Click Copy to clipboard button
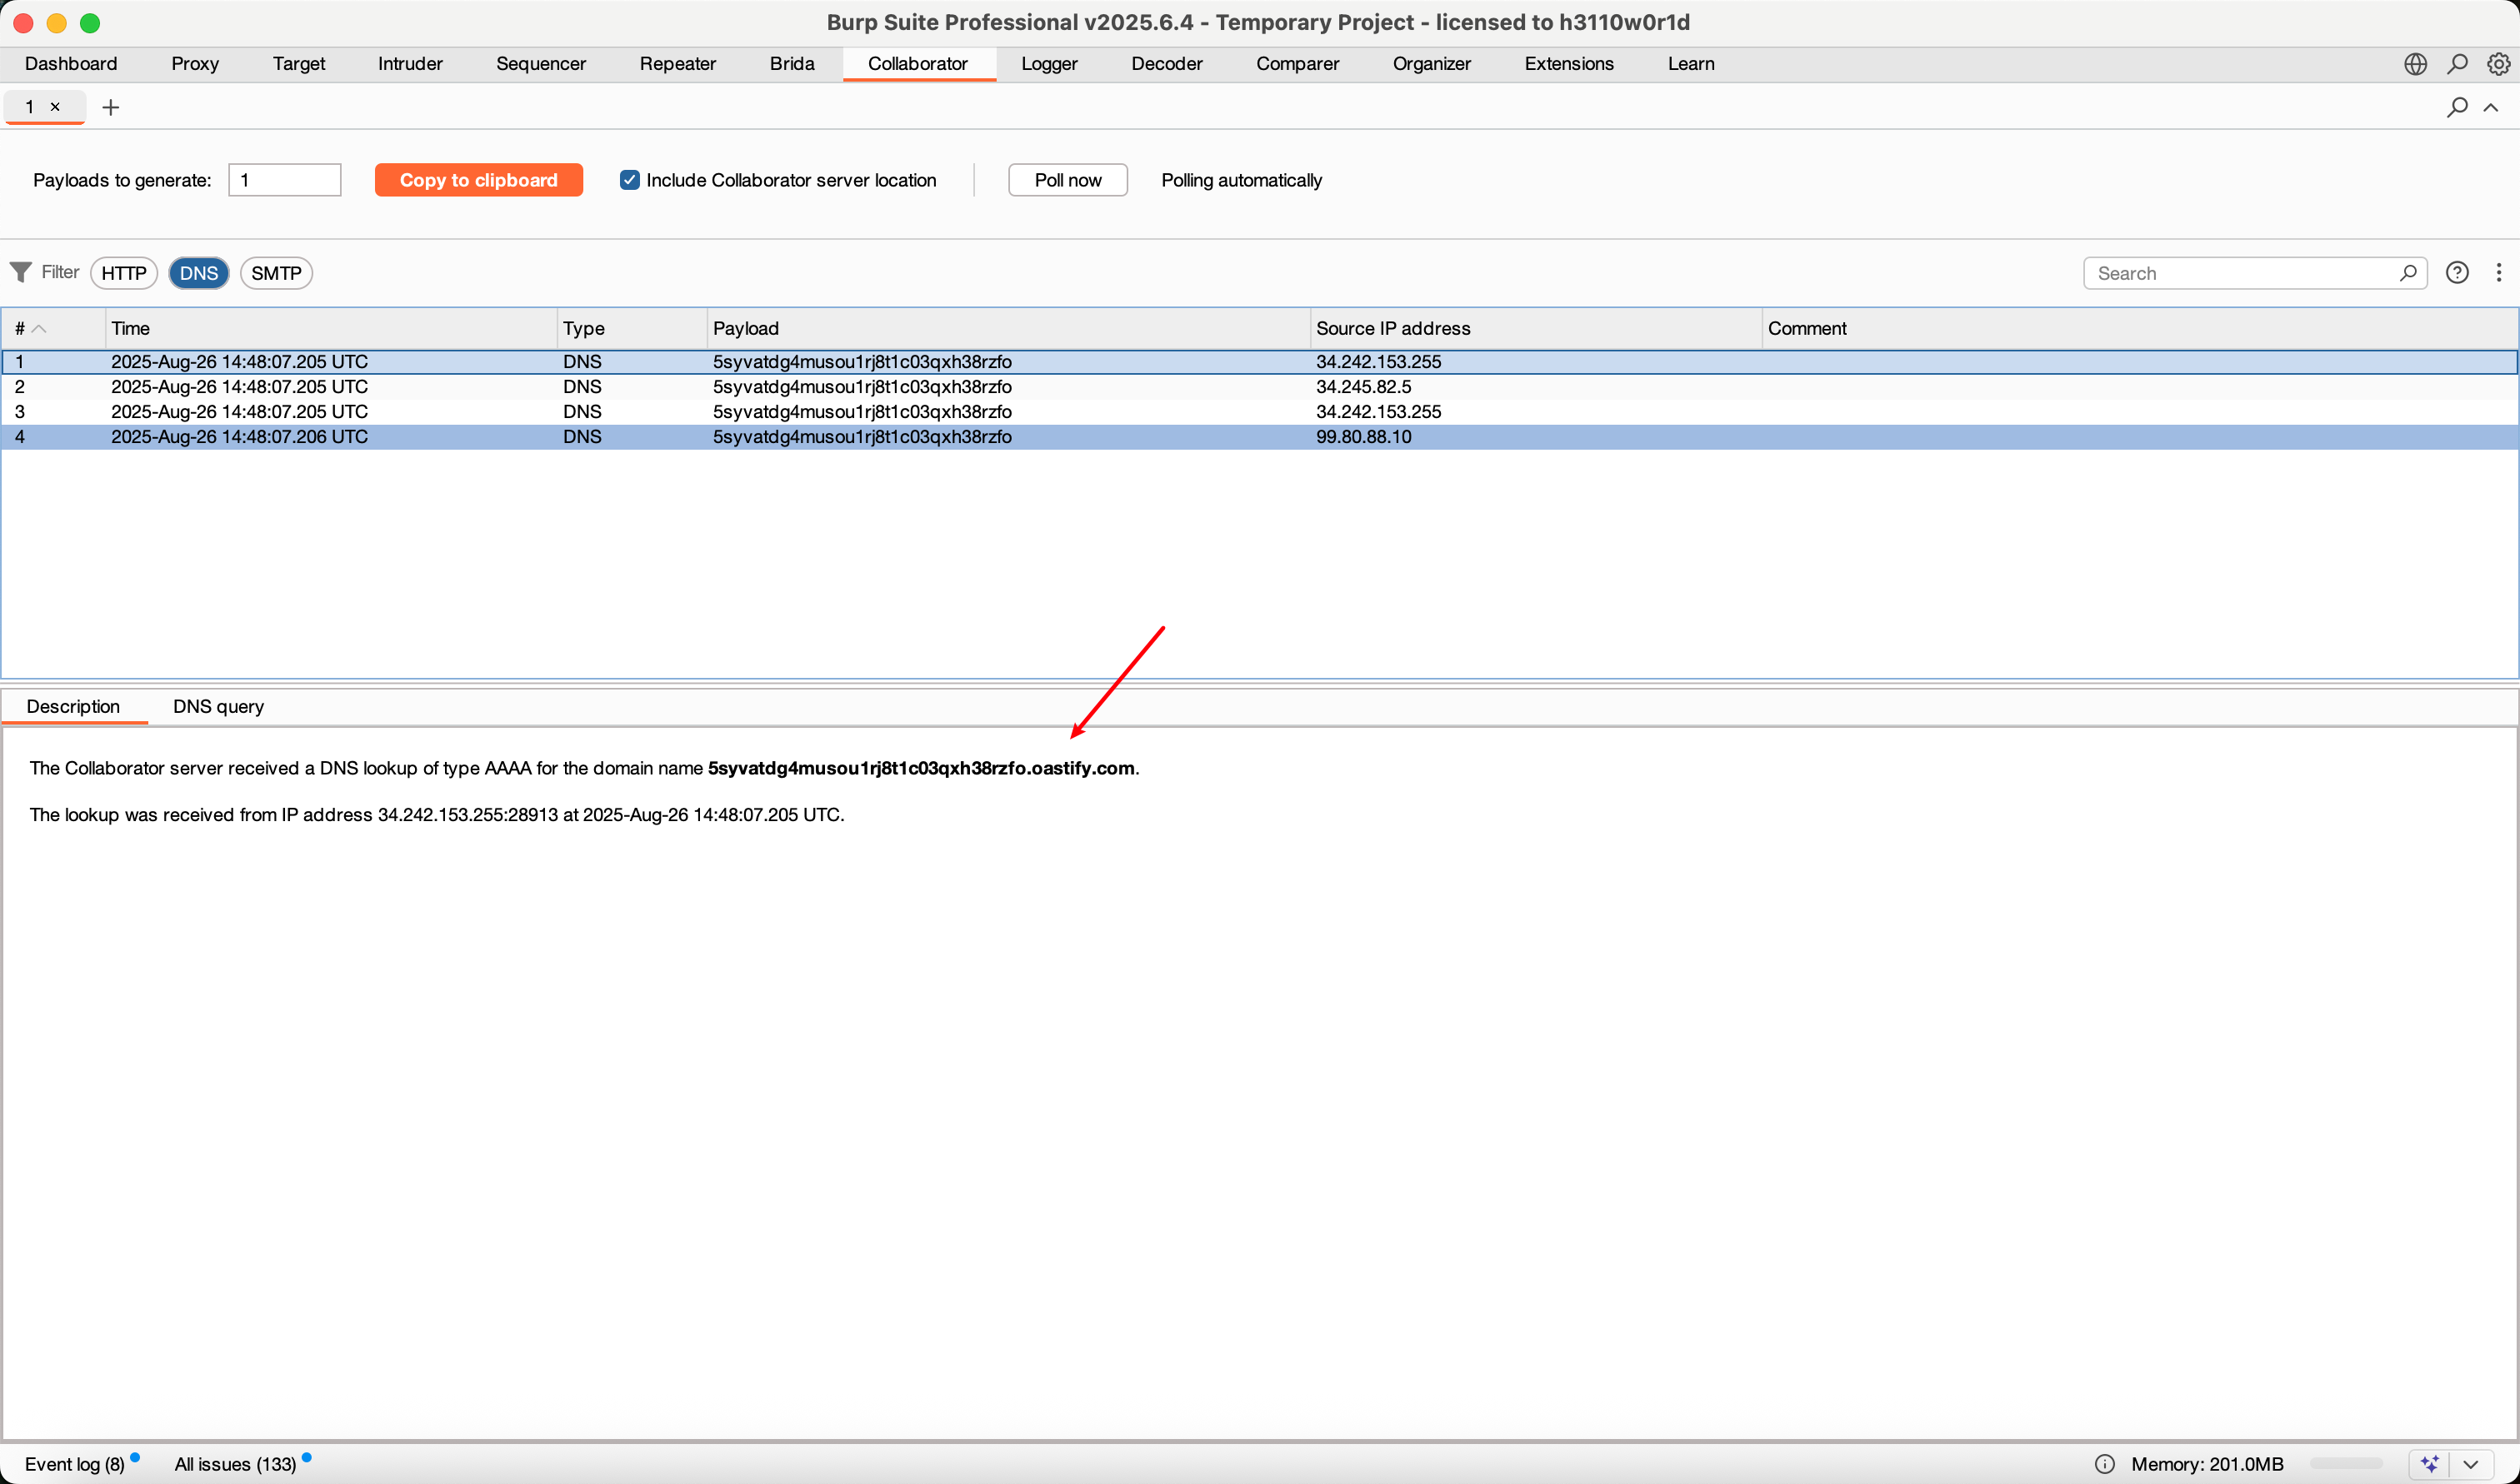 [478, 180]
